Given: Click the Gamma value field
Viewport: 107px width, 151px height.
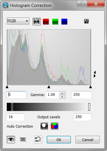Looking at the screenshot, I should coord(53,95).
